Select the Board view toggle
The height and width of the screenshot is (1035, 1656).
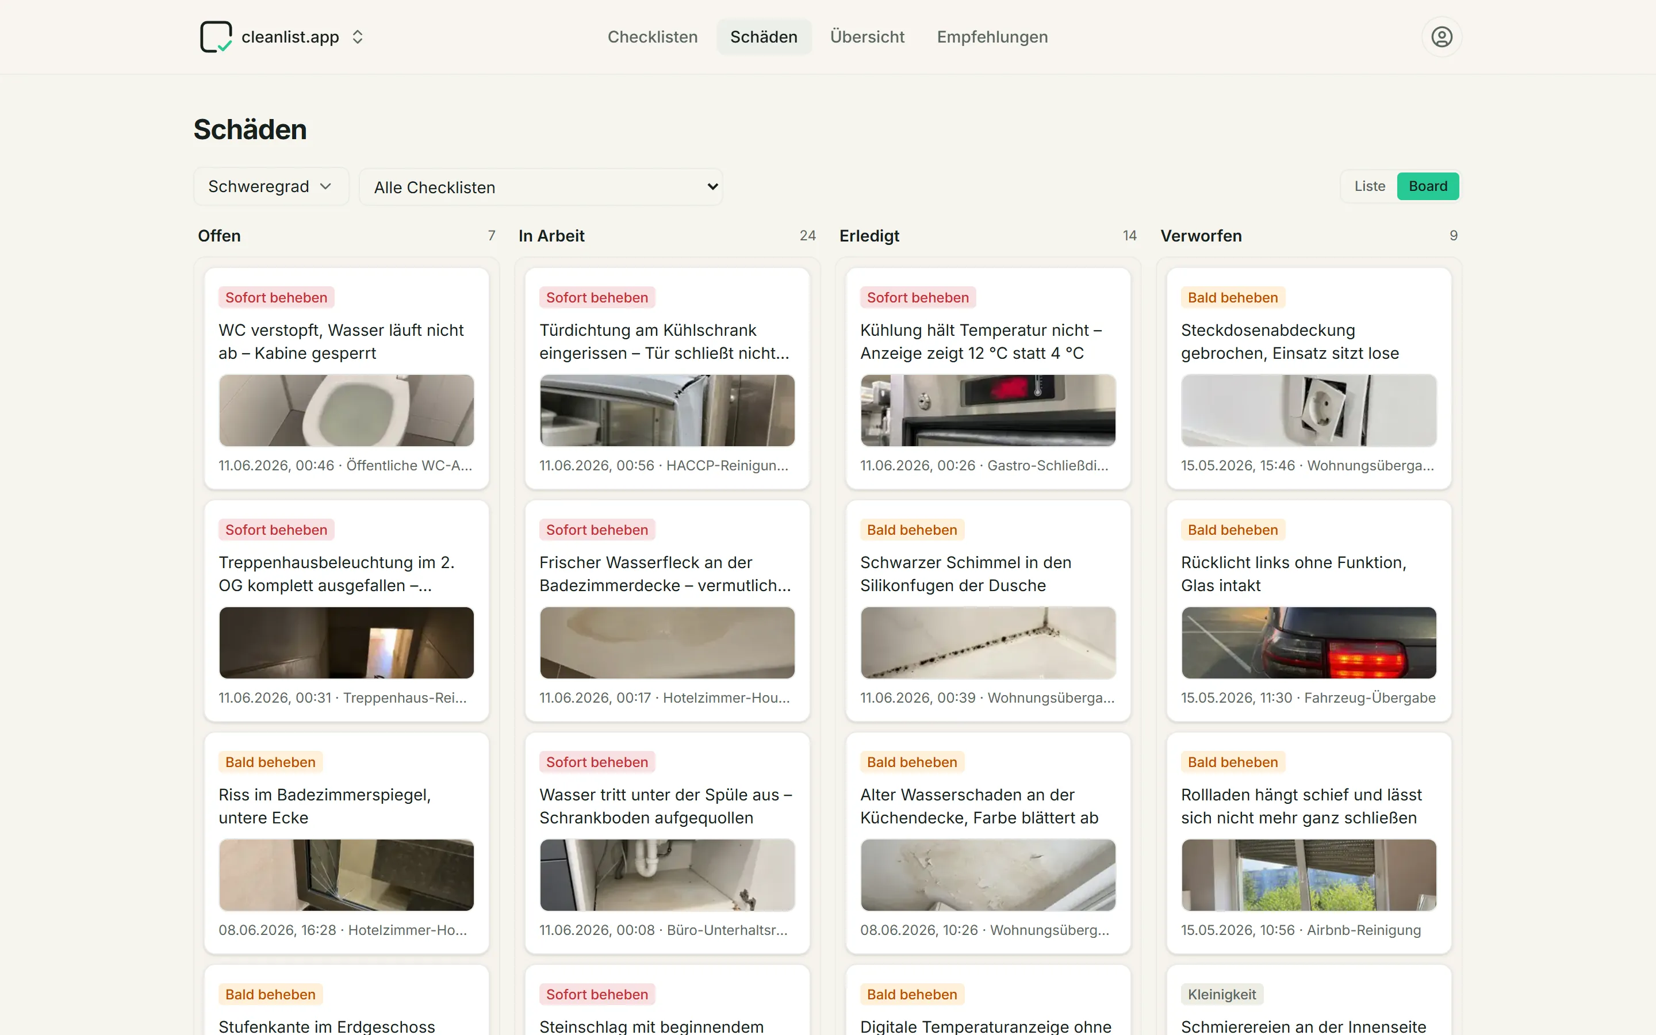coord(1428,186)
